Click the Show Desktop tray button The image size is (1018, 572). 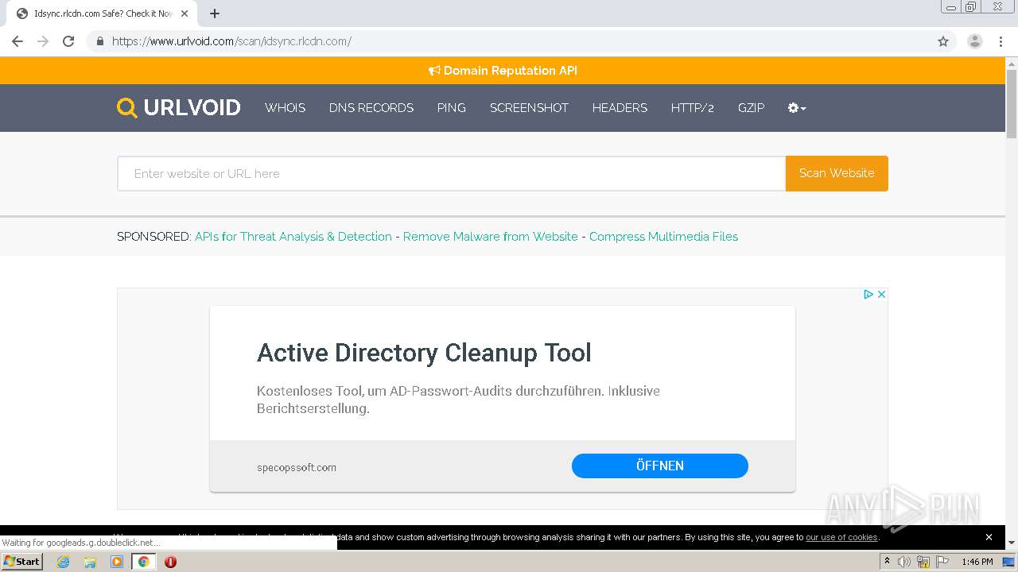coord(1009,562)
